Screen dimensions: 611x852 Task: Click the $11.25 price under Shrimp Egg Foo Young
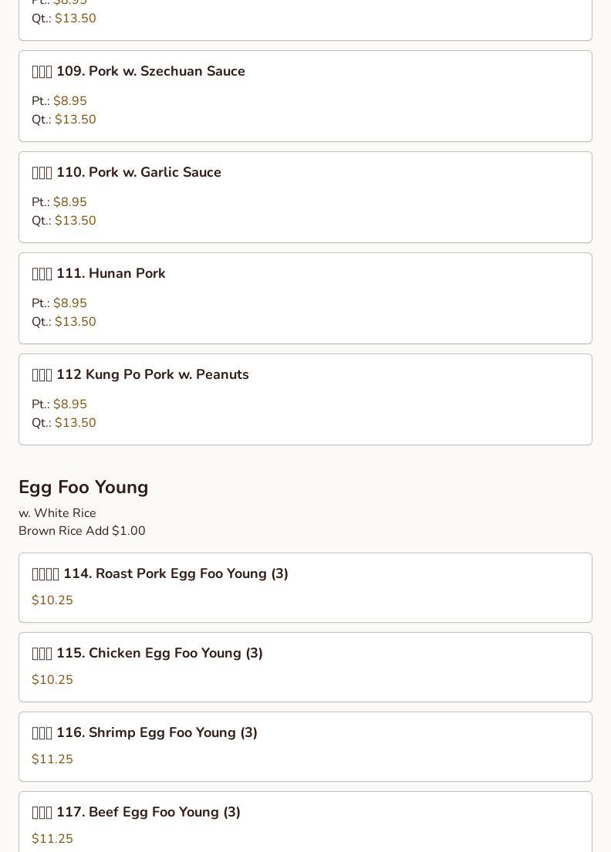tap(52, 759)
